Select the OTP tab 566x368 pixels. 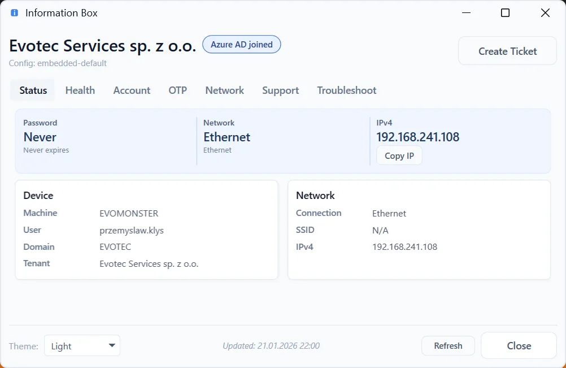coord(177,90)
